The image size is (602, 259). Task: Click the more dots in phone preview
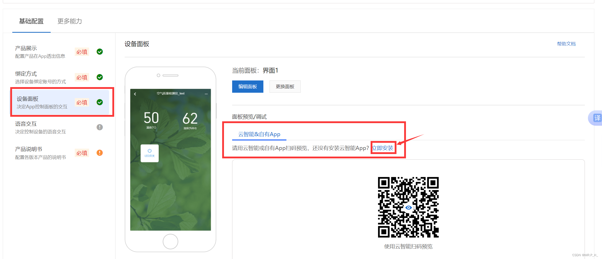206,94
